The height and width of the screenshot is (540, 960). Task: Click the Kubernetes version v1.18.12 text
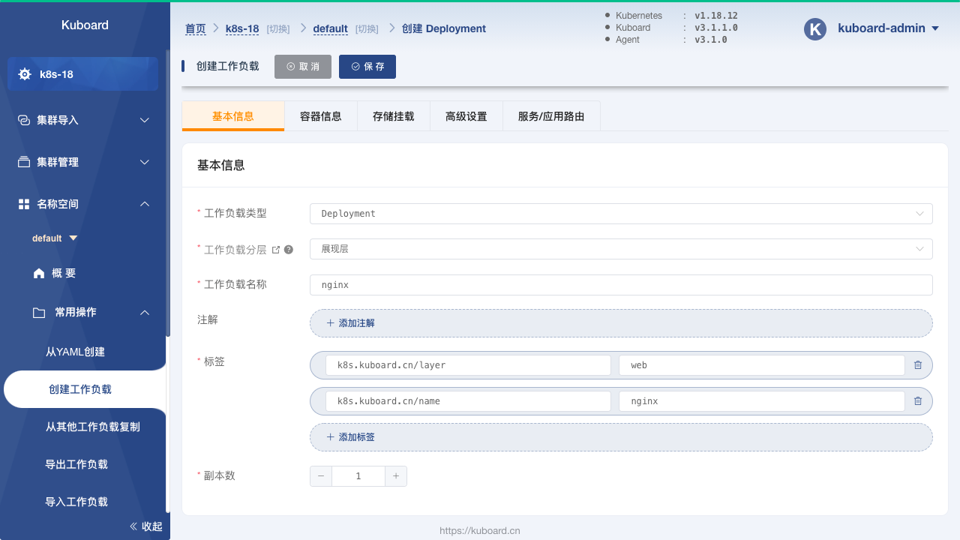click(x=718, y=15)
